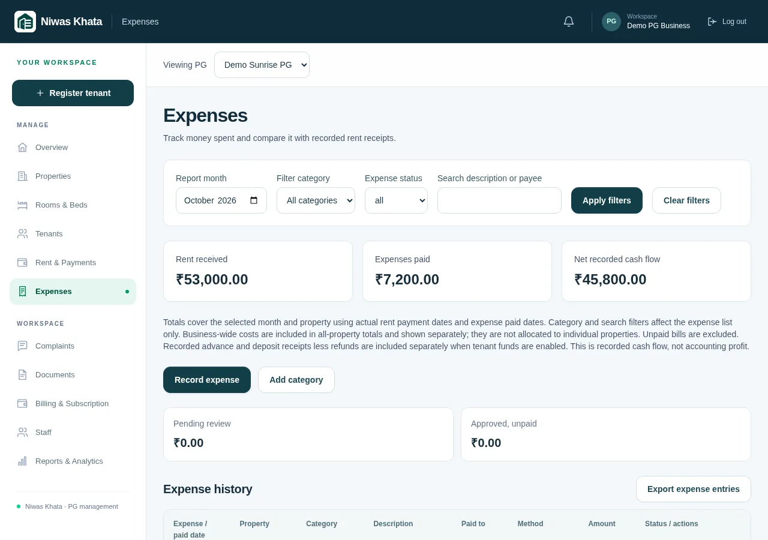
Task: Click the October 2026 month field
Action: click(221, 200)
